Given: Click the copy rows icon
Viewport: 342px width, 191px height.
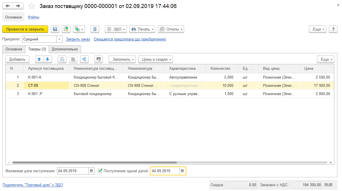Looking at the screenshot, I should pyautogui.click(x=62, y=59).
